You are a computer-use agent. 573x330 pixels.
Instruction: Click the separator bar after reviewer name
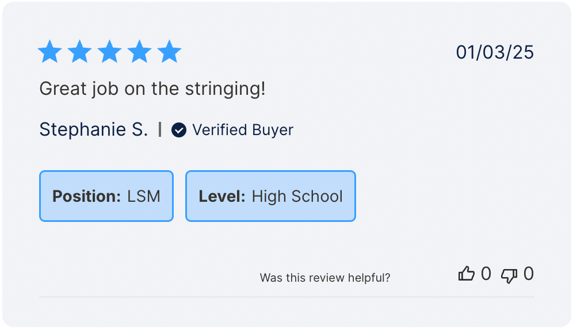(x=160, y=130)
